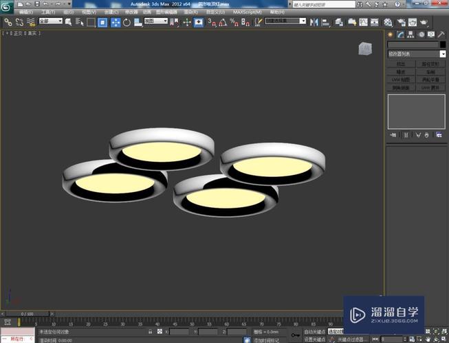Open the 帮助(H) menu
The height and width of the screenshot is (343, 449).
tap(277, 12)
